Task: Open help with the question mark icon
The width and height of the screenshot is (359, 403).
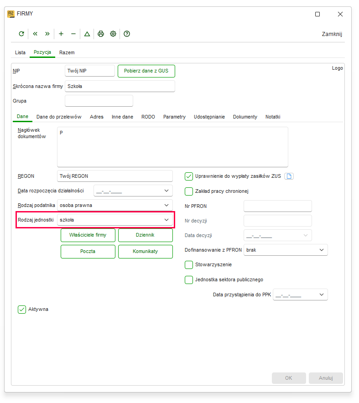Action: 127,34
